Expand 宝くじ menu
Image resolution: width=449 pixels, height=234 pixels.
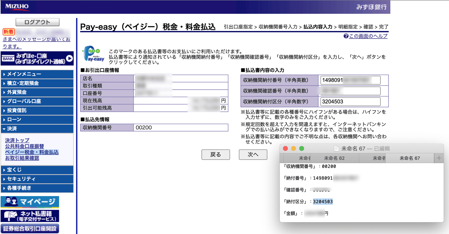pyautogui.click(x=37, y=170)
